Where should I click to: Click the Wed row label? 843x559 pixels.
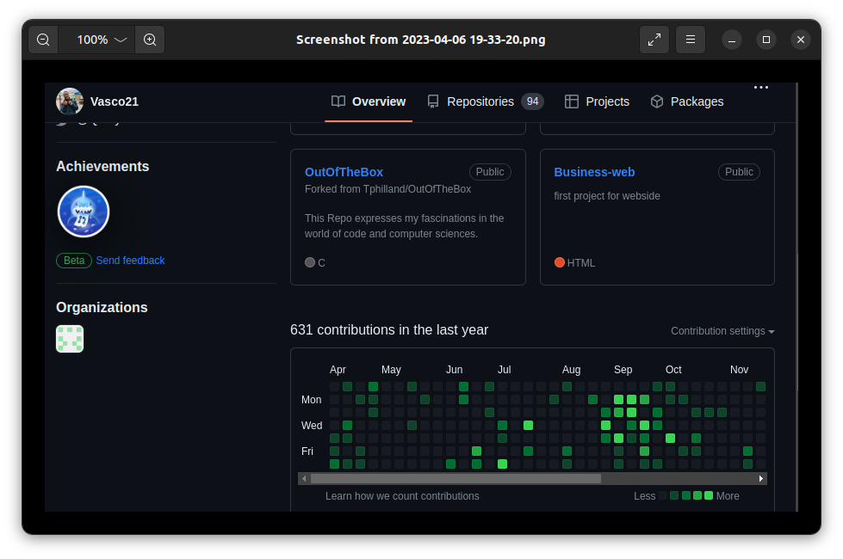click(312, 426)
